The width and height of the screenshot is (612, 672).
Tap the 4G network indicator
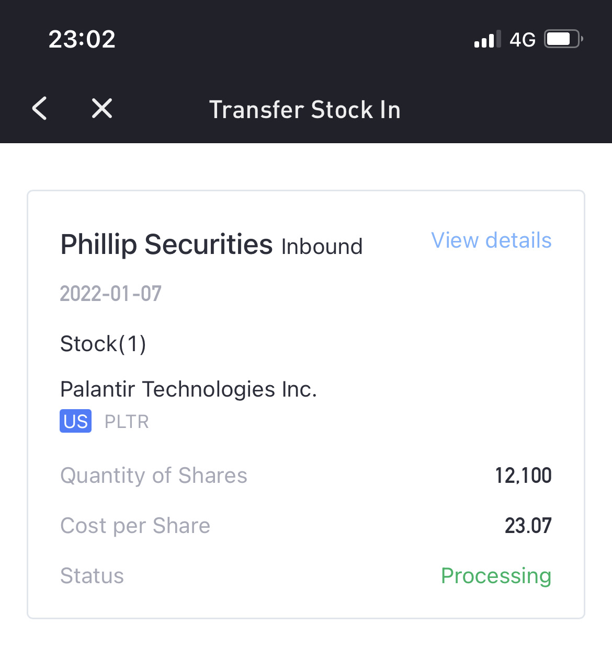pyautogui.click(x=523, y=40)
